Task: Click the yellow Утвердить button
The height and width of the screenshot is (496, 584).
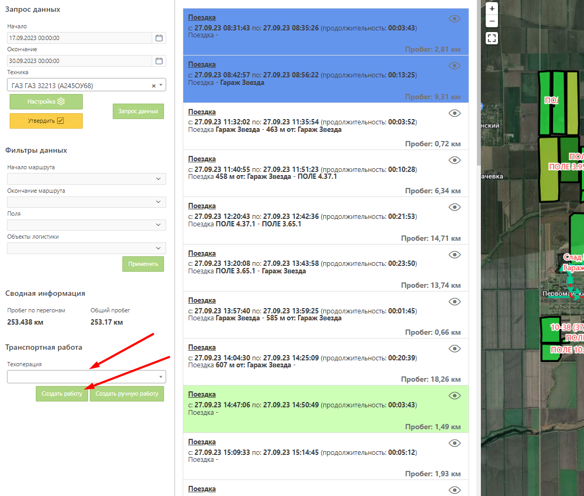Action: [46, 121]
